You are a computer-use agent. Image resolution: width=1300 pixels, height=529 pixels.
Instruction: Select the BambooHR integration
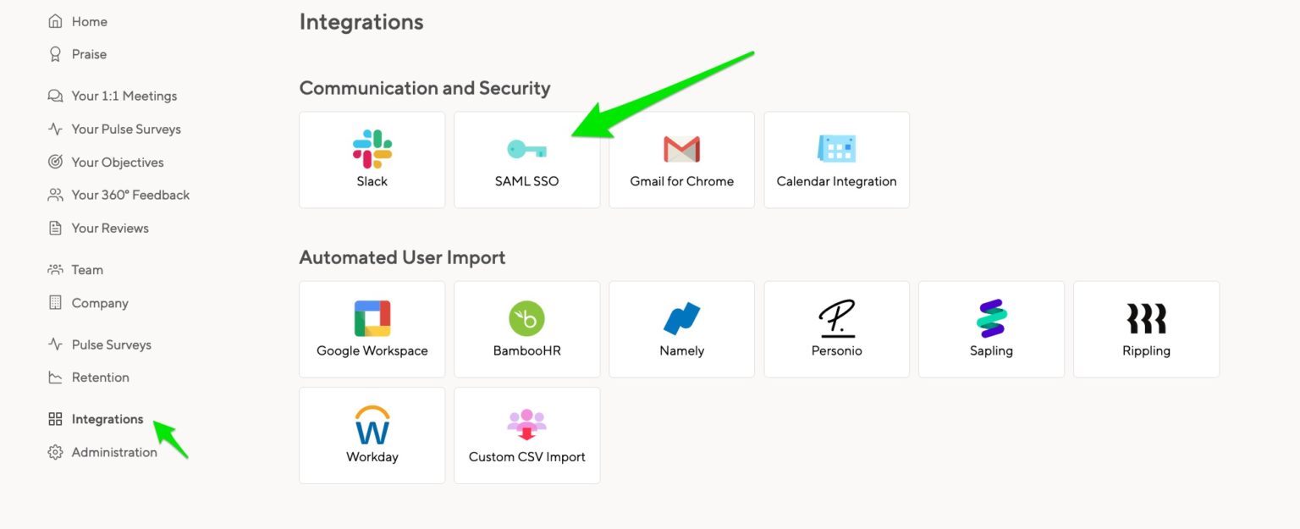click(526, 328)
